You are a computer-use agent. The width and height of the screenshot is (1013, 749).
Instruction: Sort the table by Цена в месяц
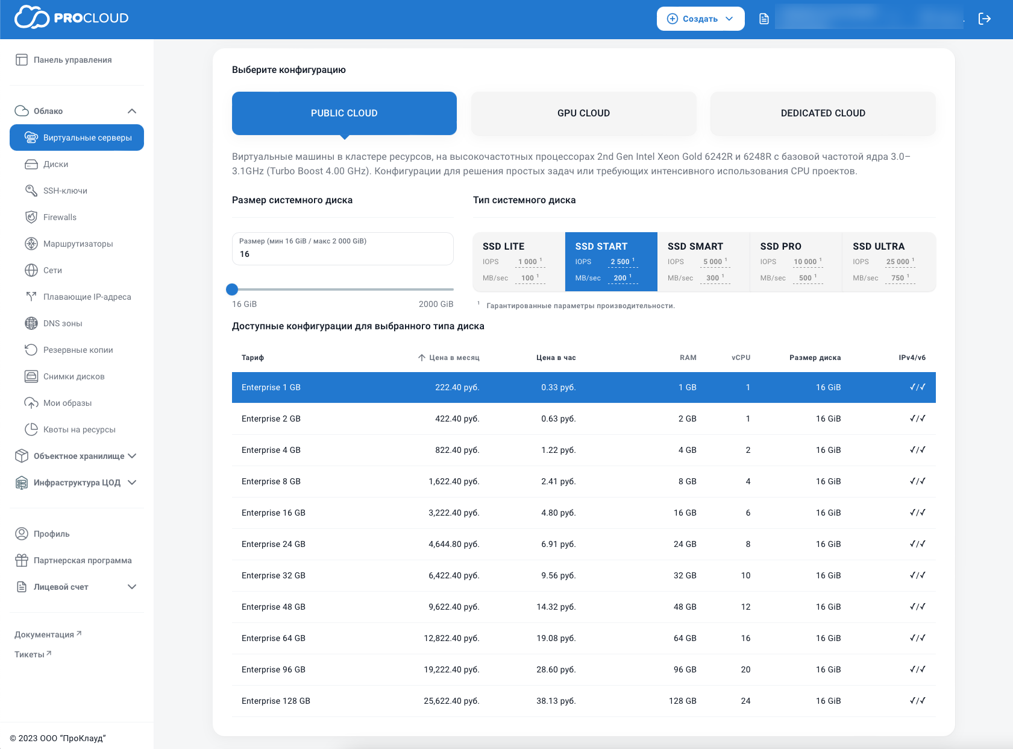tap(449, 358)
